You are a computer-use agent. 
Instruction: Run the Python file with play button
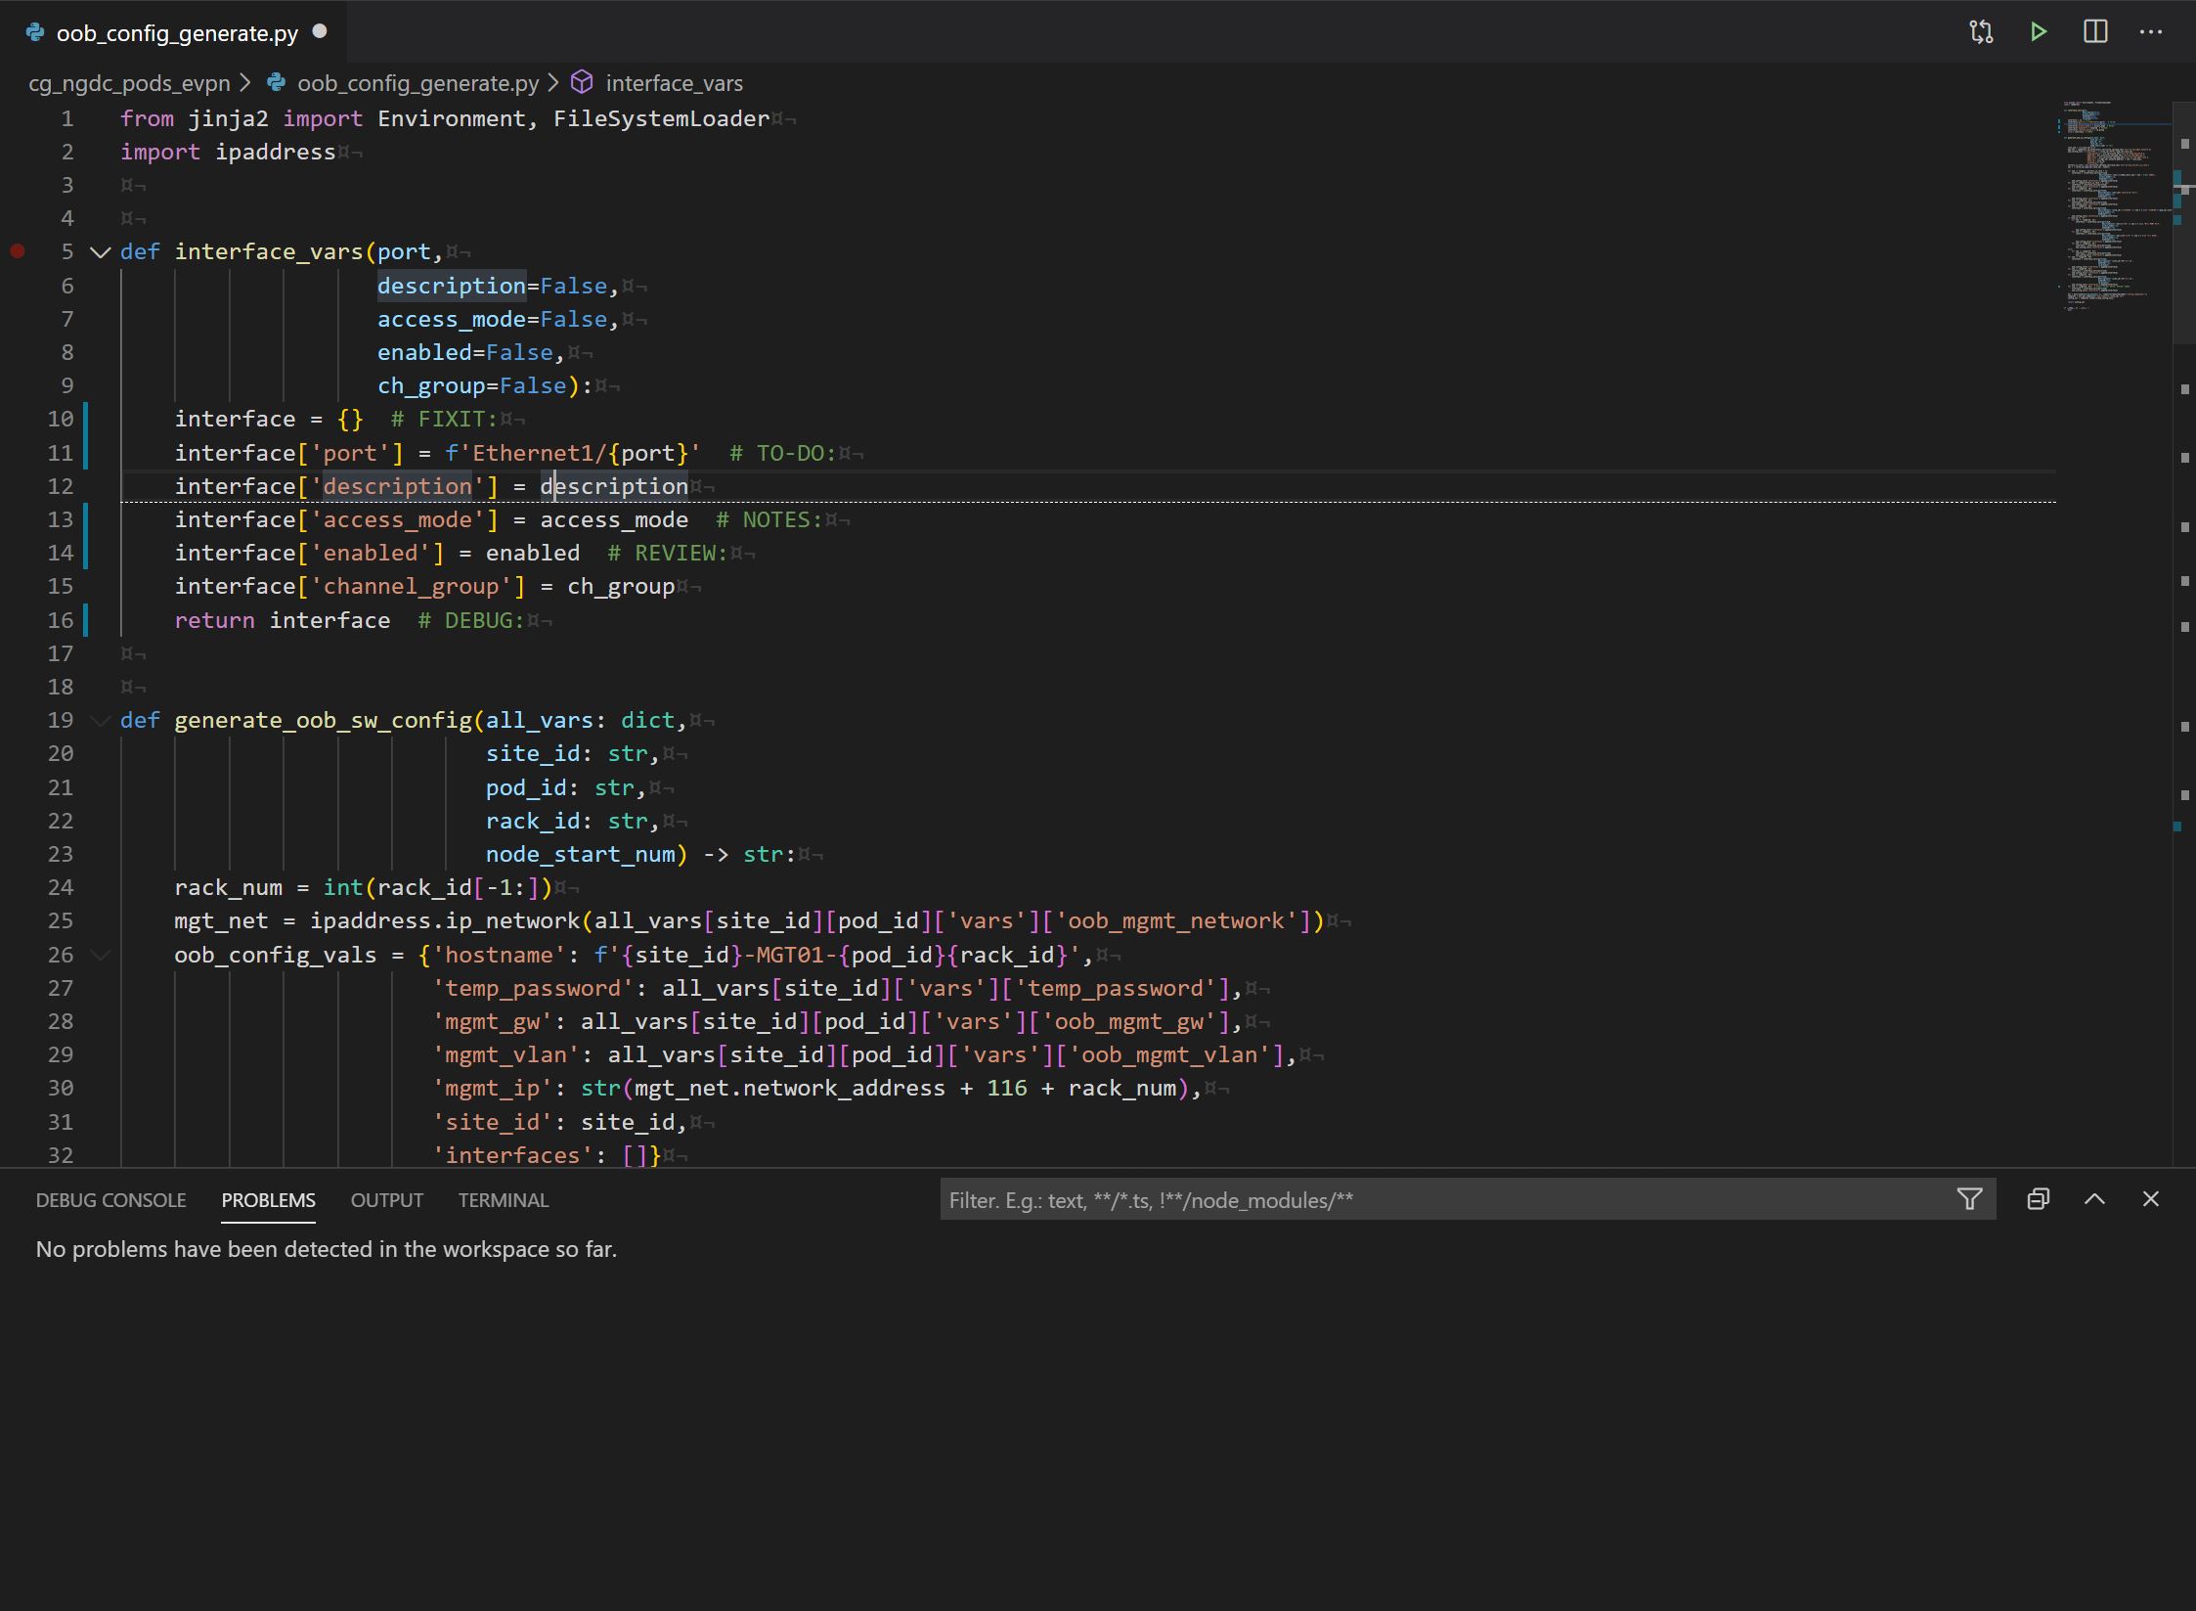pyautogui.click(x=2039, y=32)
